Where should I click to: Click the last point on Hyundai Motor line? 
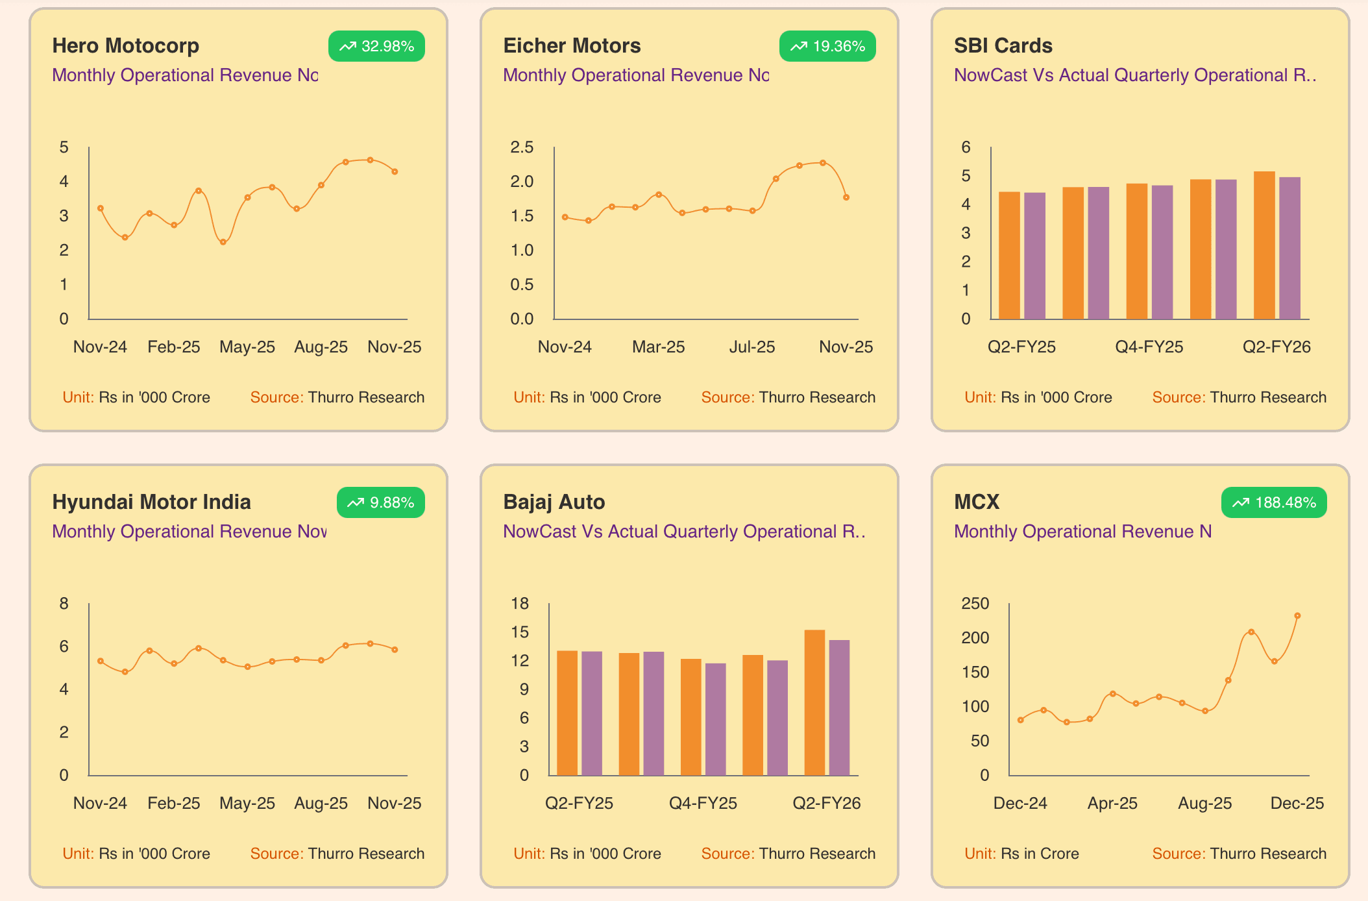coord(395,650)
